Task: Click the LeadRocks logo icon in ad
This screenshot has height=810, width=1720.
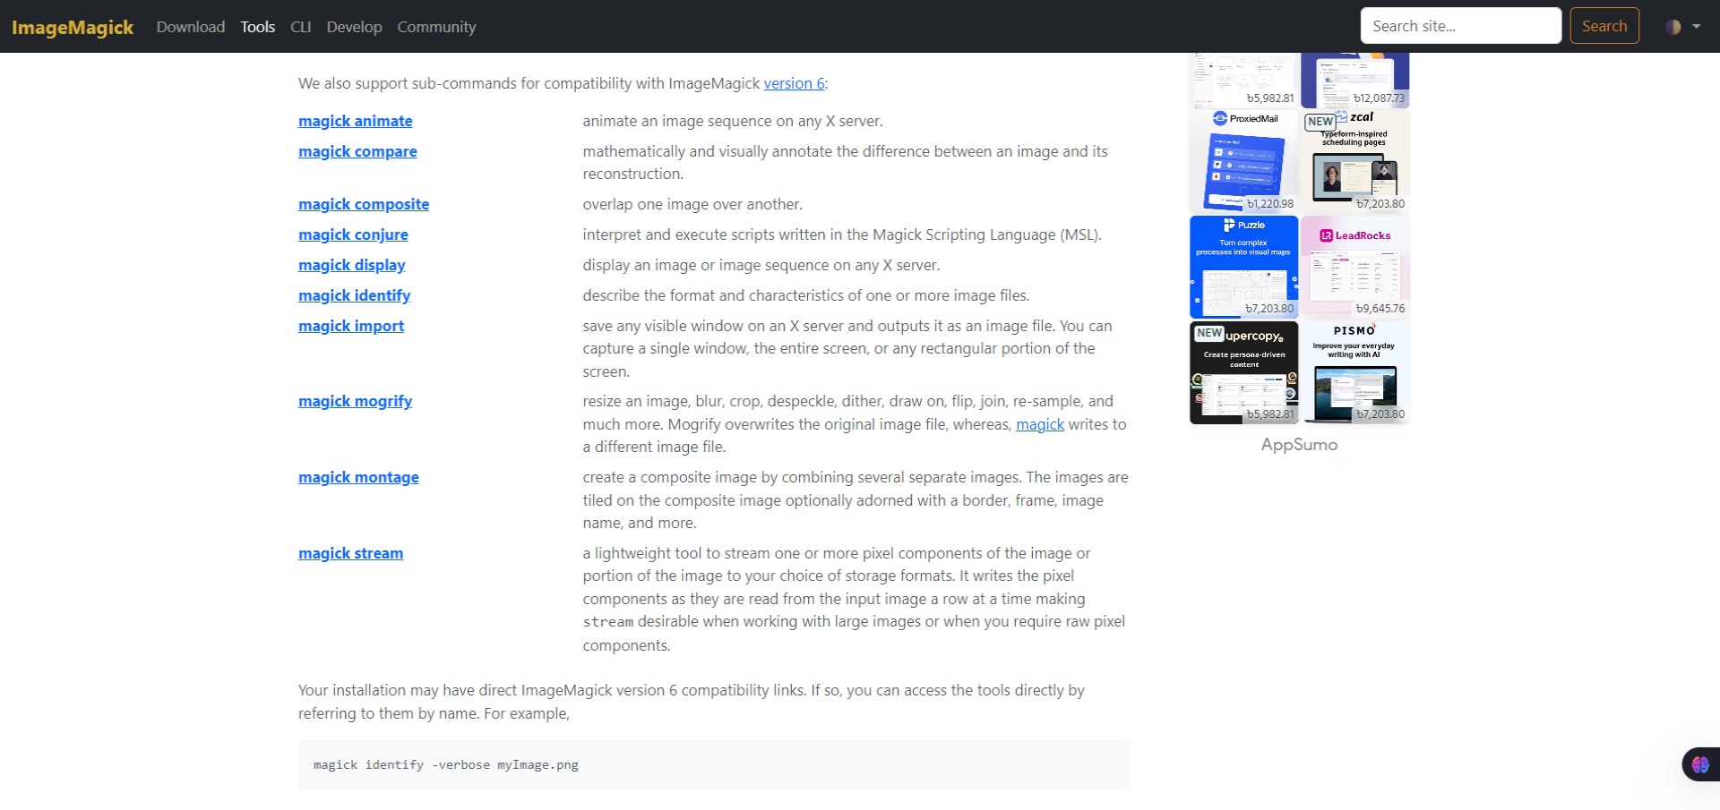Action: click(x=1327, y=235)
